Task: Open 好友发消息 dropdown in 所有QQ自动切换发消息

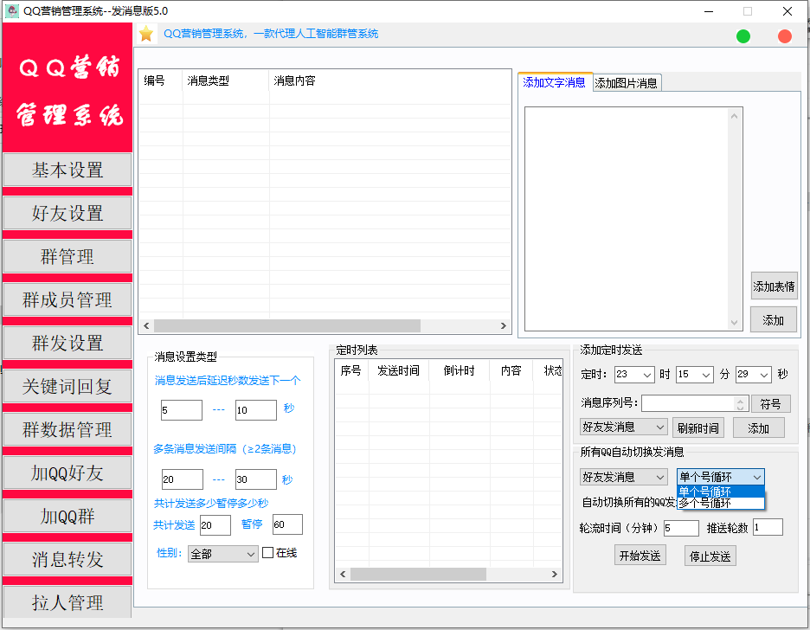Action: pos(624,477)
